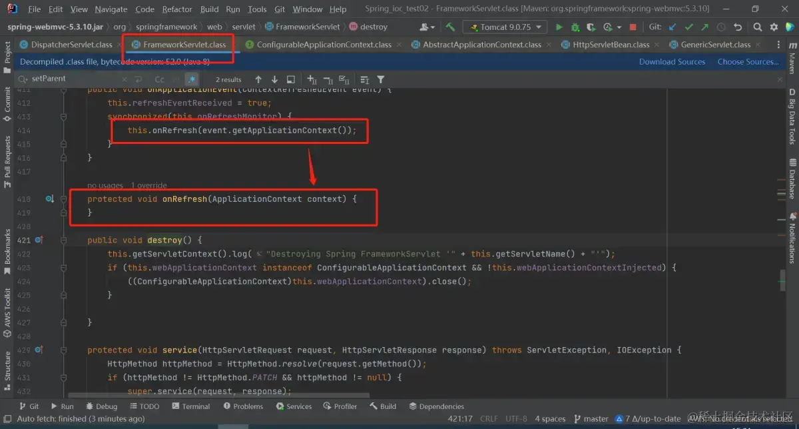Unselect occurrence icon in search bar

pos(328,79)
